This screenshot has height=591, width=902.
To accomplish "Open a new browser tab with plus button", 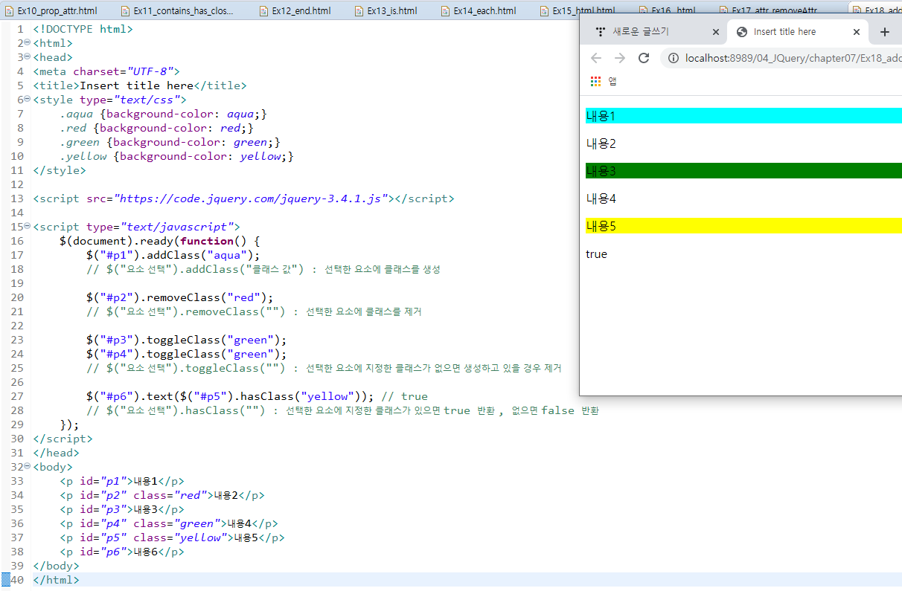I will pyautogui.click(x=884, y=32).
